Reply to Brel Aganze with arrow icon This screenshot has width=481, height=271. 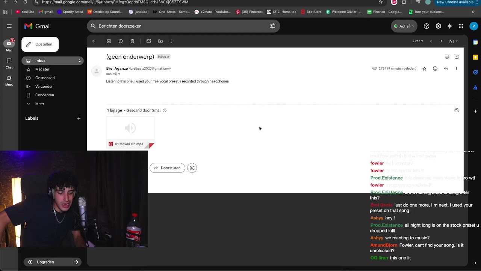[446, 69]
